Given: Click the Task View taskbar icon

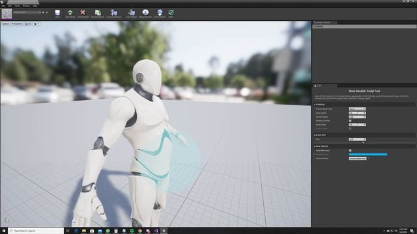Looking at the screenshot, I should 68,231.
